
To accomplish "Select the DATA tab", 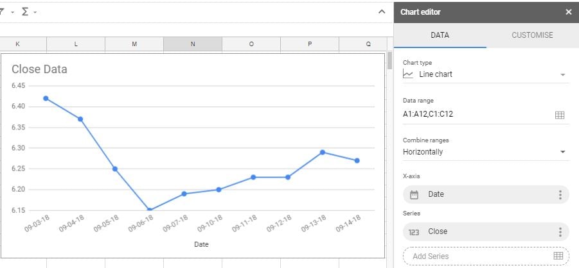I will click(x=440, y=35).
